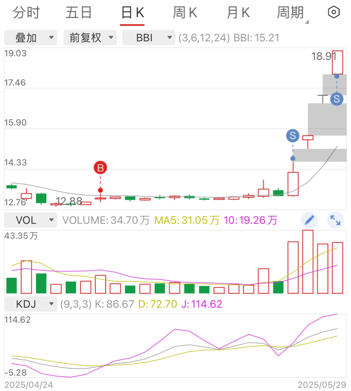Tap the 43.35万 volume axis label
The width and height of the screenshot is (351, 391).
21,236
